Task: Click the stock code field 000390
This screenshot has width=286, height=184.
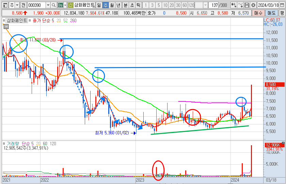Action: click(36, 5)
